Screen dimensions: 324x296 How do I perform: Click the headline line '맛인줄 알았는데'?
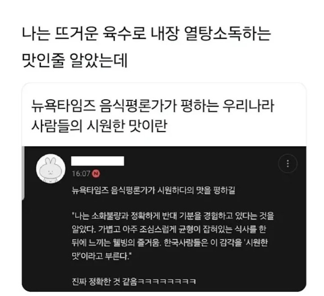coord(75,60)
